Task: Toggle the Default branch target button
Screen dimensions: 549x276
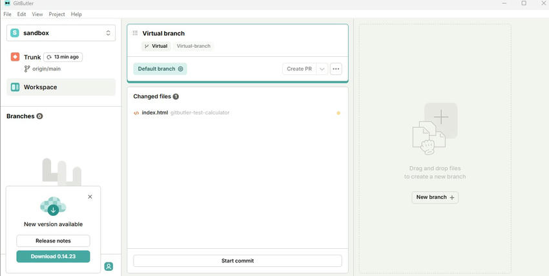Action: point(160,69)
